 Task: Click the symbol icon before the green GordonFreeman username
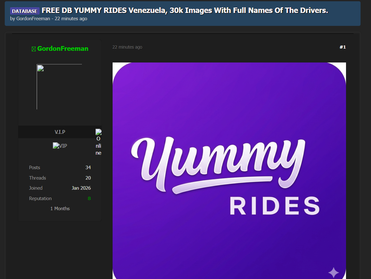(x=34, y=49)
